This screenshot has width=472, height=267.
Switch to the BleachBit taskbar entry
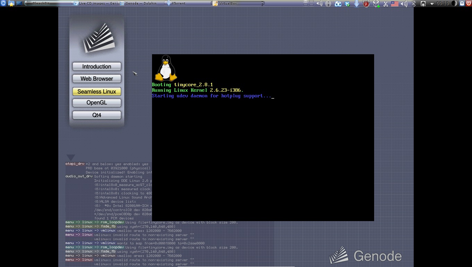pos(49,3)
